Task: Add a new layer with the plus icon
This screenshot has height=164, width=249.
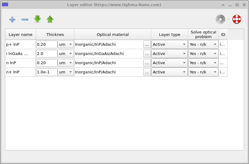Action: (12, 19)
